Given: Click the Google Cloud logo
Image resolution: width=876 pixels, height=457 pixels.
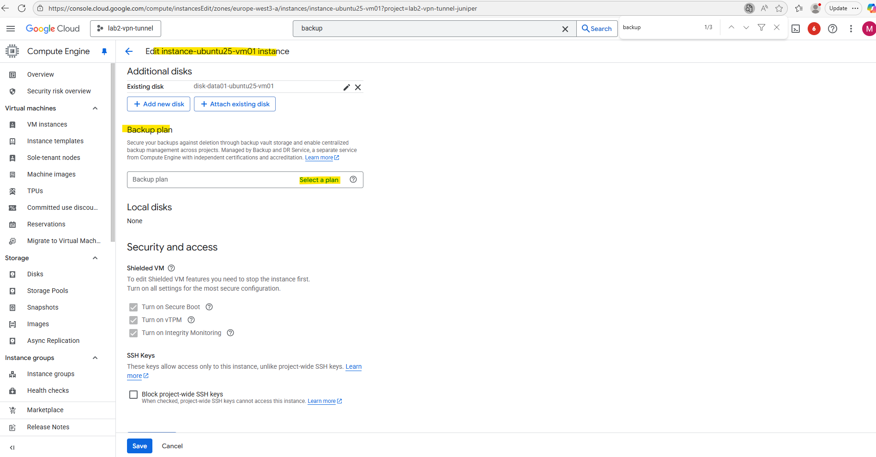Looking at the screenshot, I should point(53,29).
